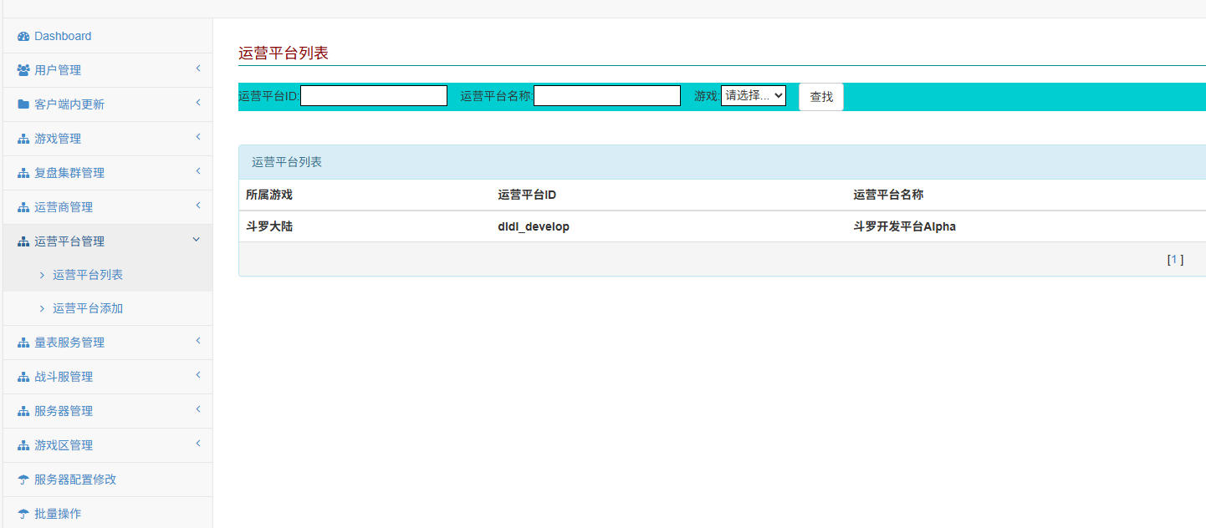Click the Dashboard gauge icon
Screen dimensions: 1206x528
pos(23,37)
